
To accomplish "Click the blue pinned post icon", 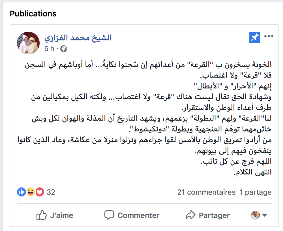I will [254, 38].
